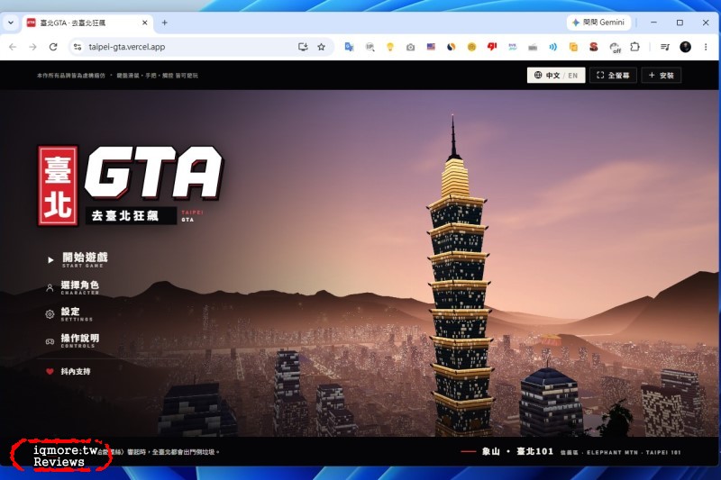
Task: Open the 設定 settings menu item
Action: coord(77,313)
